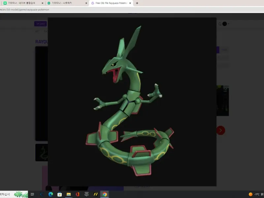The height and width of the screenshot is (198, 264).
Task: Open the yellow 2 icon app on taskbar
Action: (x=95, y=194)
